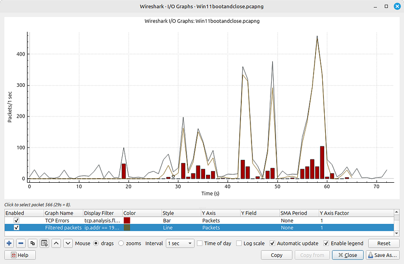Copy the graph data
The height and width of the screenshot is (264, 404).
coord(276,255)
